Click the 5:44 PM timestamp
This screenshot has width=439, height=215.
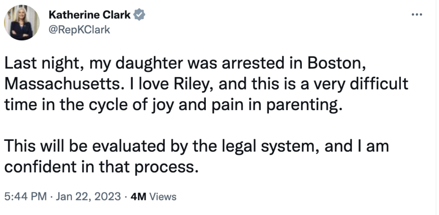click(25, 197)
